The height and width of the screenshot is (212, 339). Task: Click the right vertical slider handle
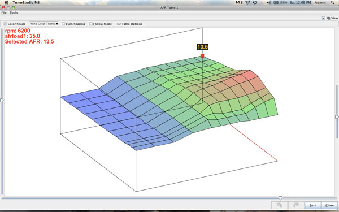pyautogui.click(x=337, y=117)
